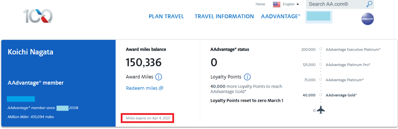Click the oneworld logo icon
This screenshot has width=398, height=129.
(367, 19)
